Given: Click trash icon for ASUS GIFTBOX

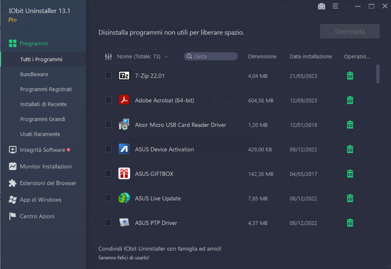Looking at the screenshot, I should (350, 174).
